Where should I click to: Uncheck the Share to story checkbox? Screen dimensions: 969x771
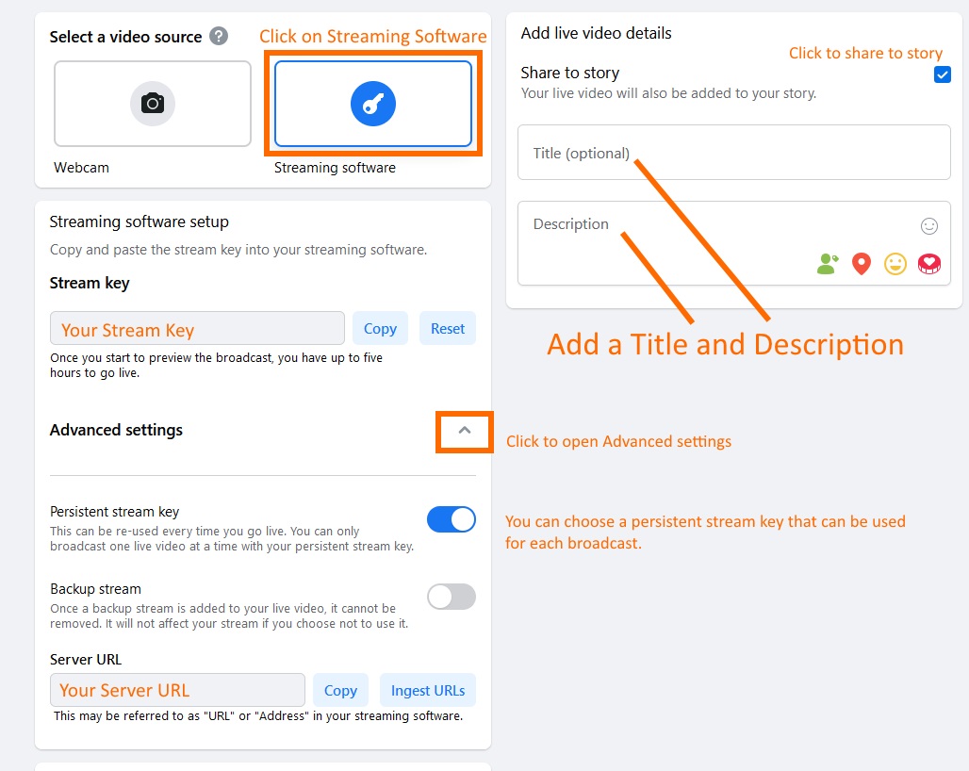pos(942,74)
